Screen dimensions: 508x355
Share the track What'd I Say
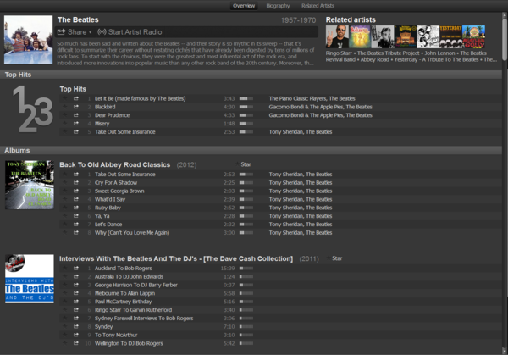[x=76, y=199]
